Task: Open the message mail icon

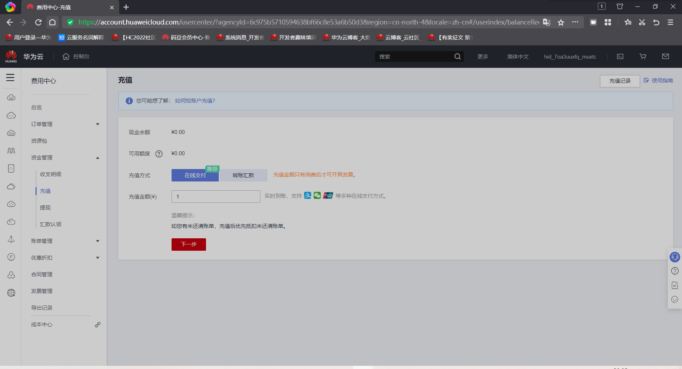Action: (666, 56)
